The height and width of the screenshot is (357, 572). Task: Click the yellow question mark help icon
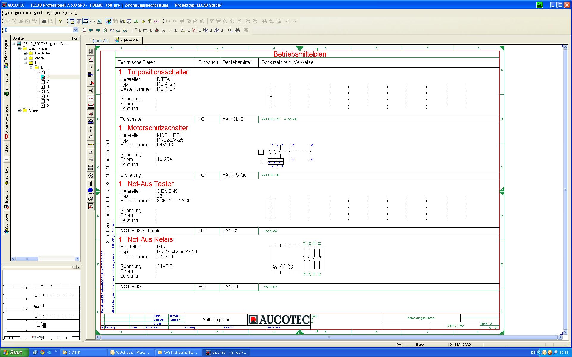tap(60, 21)
